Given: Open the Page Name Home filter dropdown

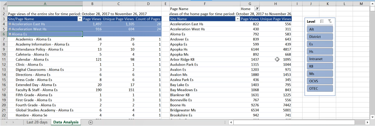Looking at the screenshot, I should 257,9.
